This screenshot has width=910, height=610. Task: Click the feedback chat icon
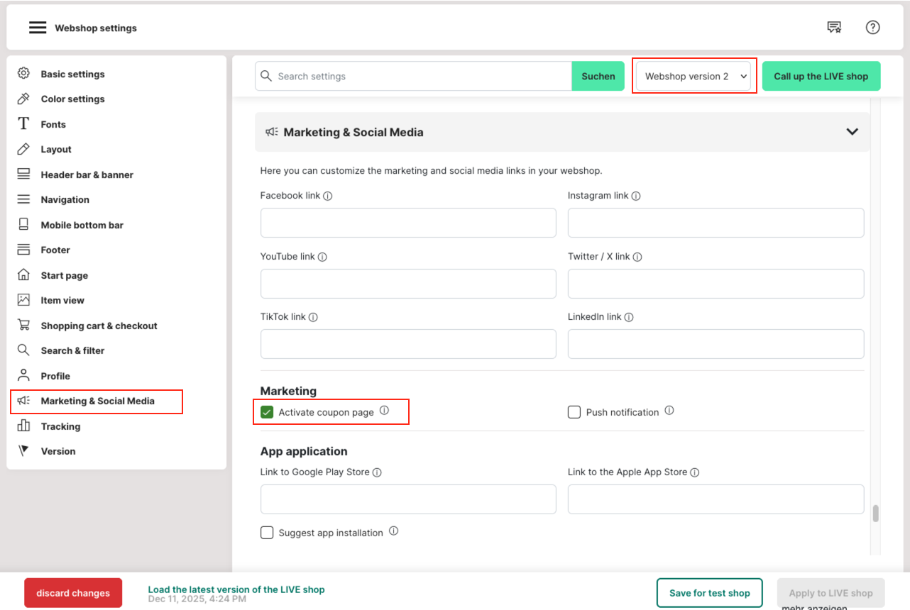(834, 28)
